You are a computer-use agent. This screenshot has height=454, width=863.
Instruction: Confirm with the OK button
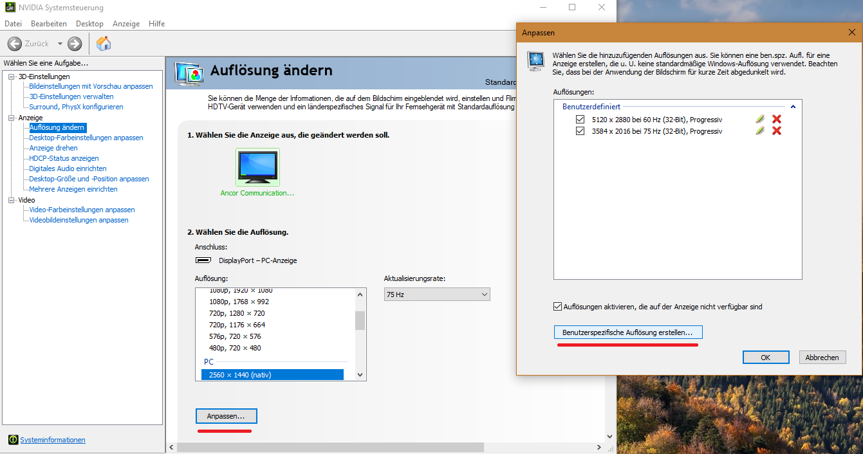pyautogui.click(x=765, y=357)
